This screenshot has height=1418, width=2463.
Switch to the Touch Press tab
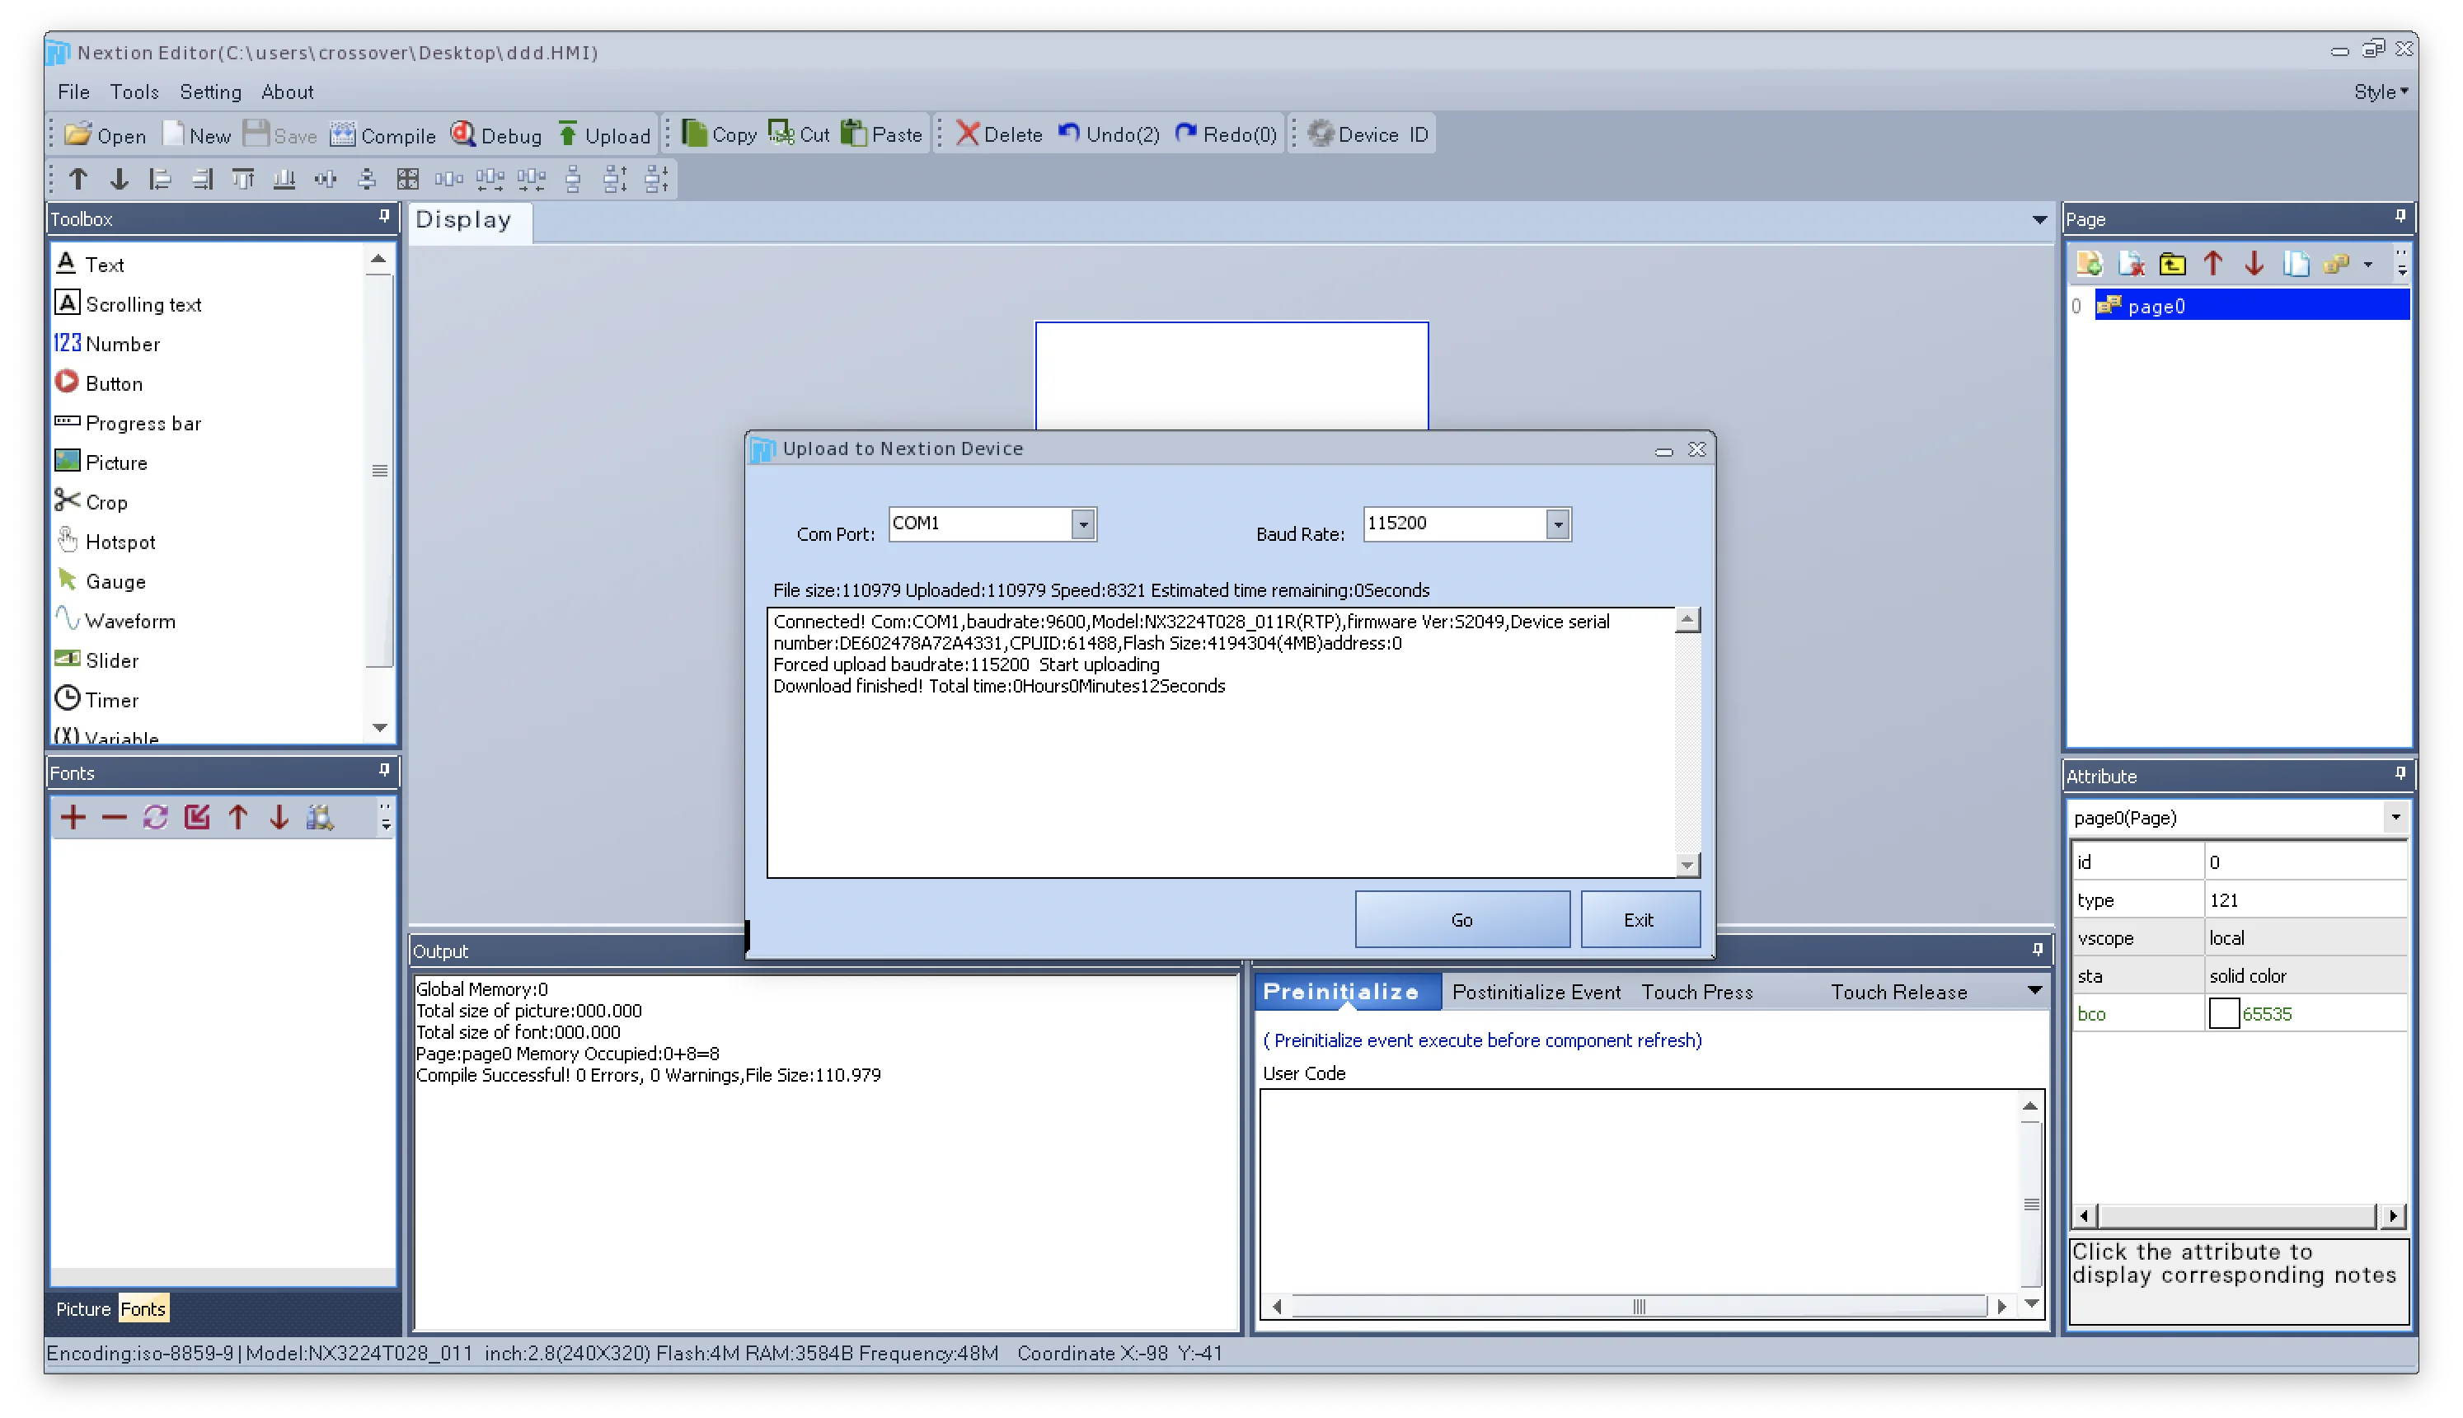[x=1696, y=992]
